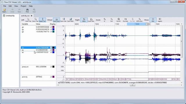Toggle the Legend display icon
The image size is (186, 104).
pyautogui.click(x=160, y=20)
